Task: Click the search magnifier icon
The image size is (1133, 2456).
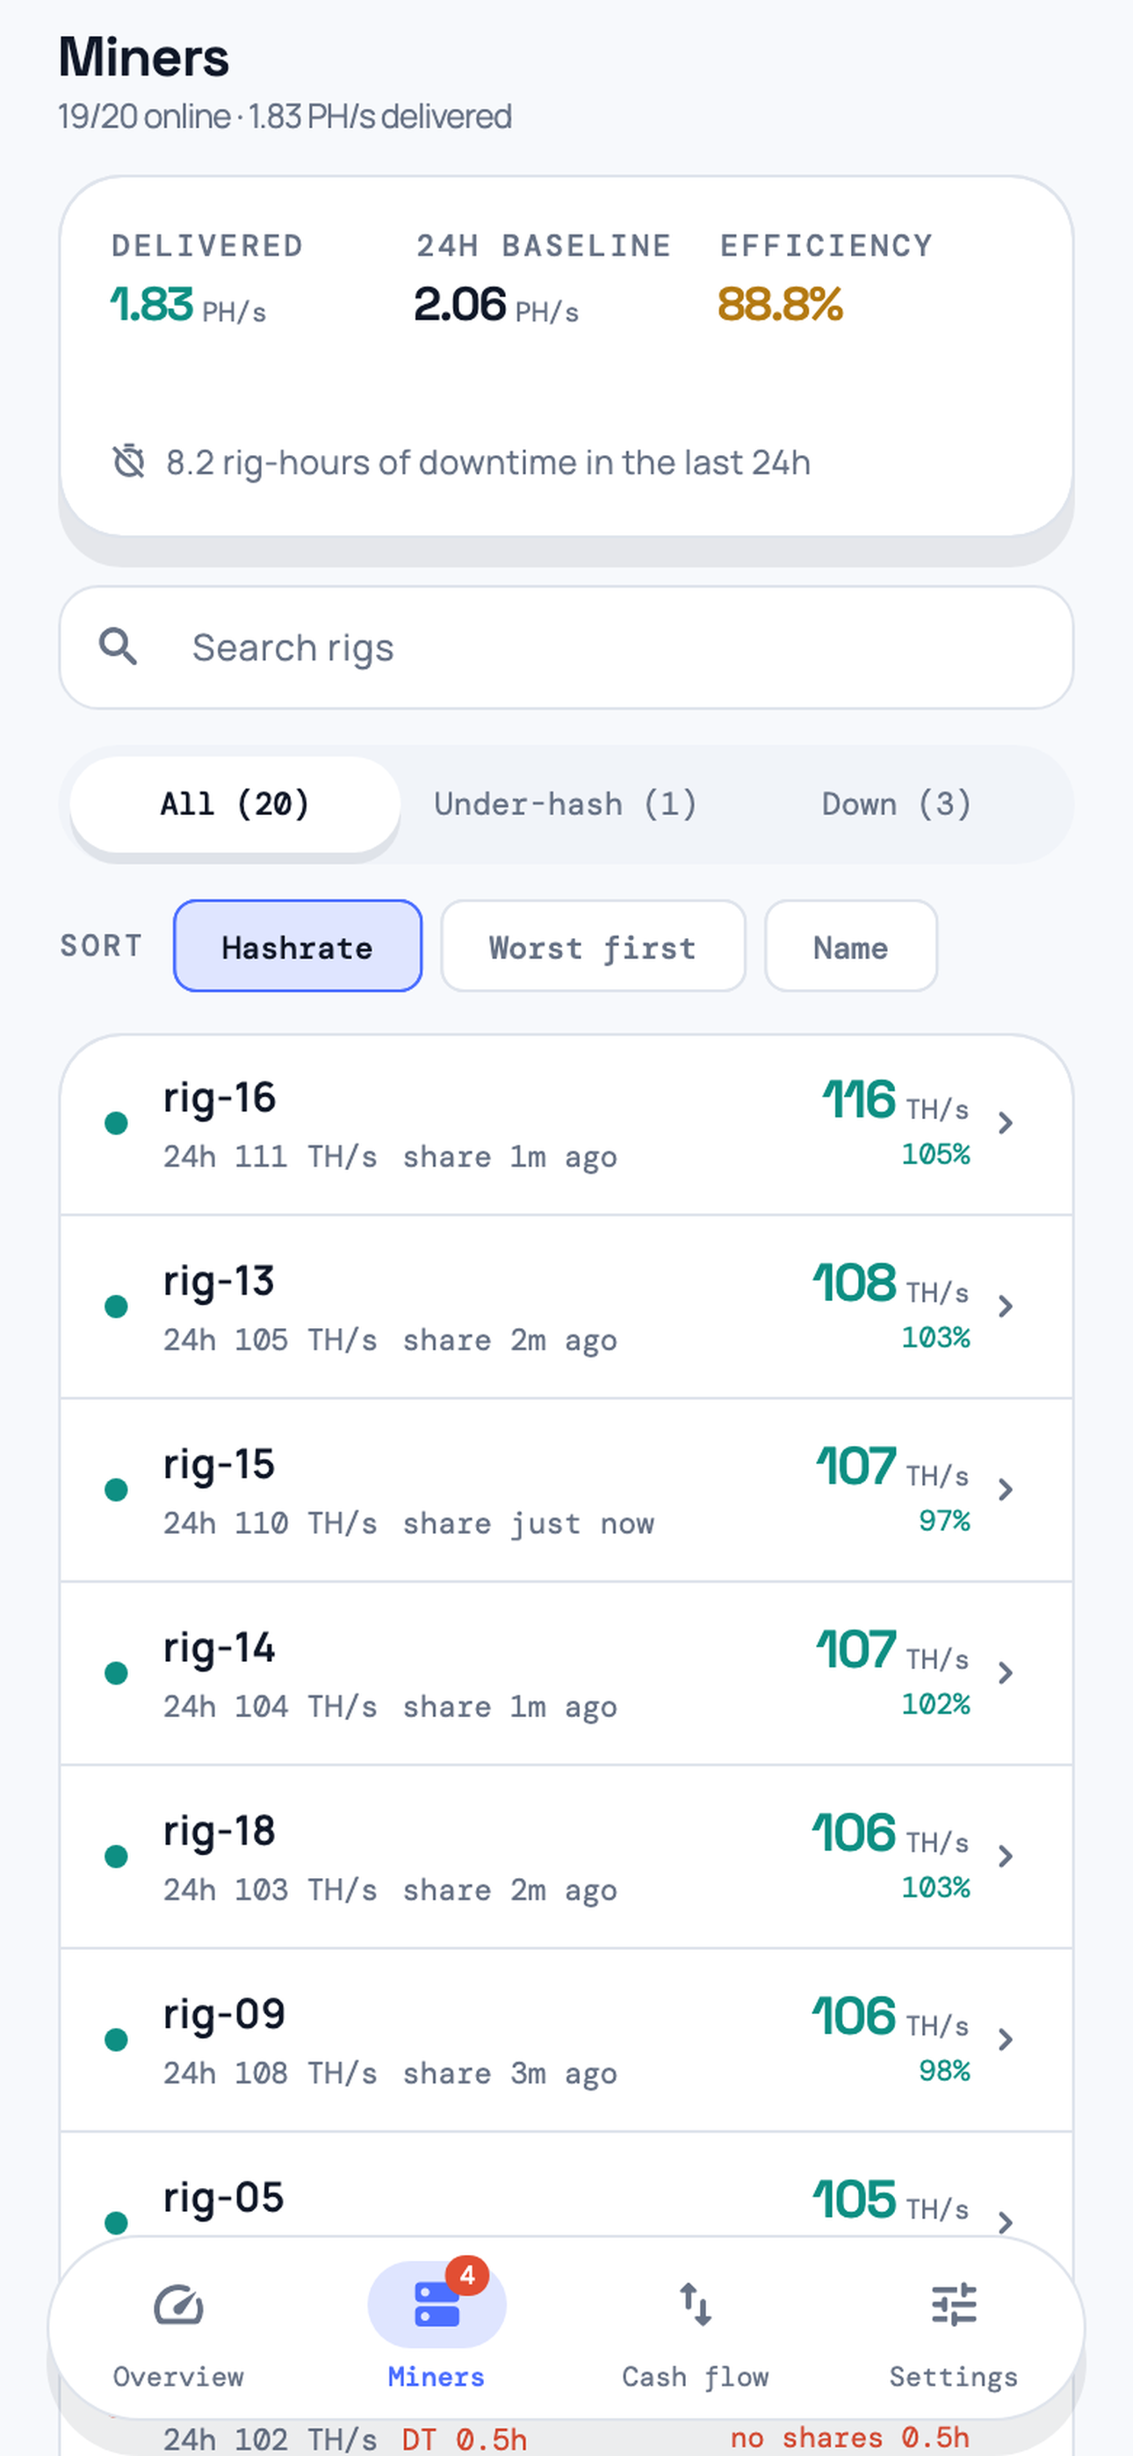Action: 119,647
